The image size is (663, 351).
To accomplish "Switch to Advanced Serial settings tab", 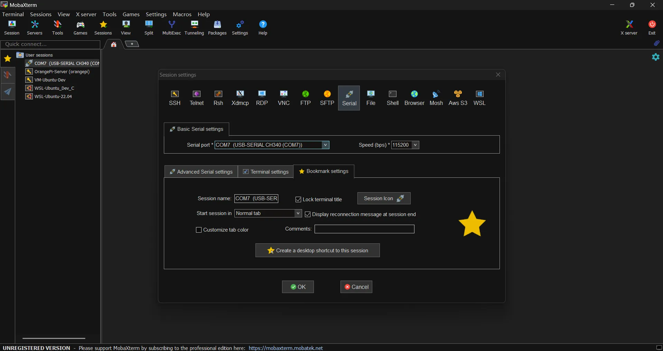I will 201,172.
